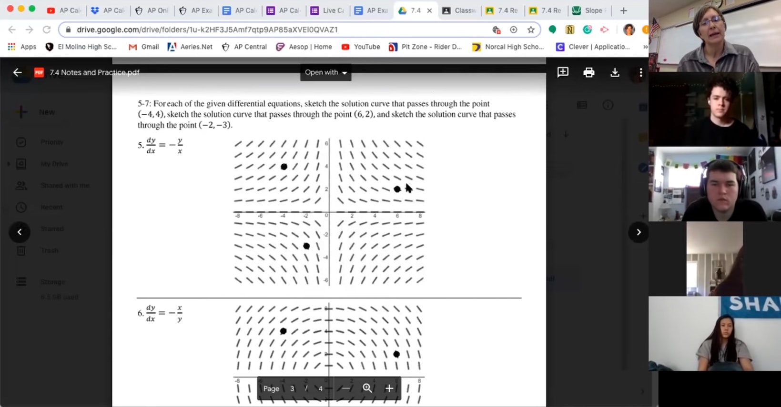781x407 pixels.
Task: Go to the previous file arrow
Action: 20,232
